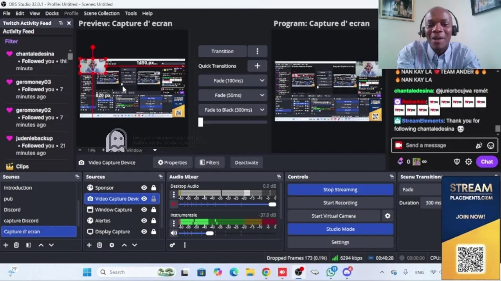Remove selected source with trash icon
Viewport: 501px width, 281px height.
coord(99,245)
